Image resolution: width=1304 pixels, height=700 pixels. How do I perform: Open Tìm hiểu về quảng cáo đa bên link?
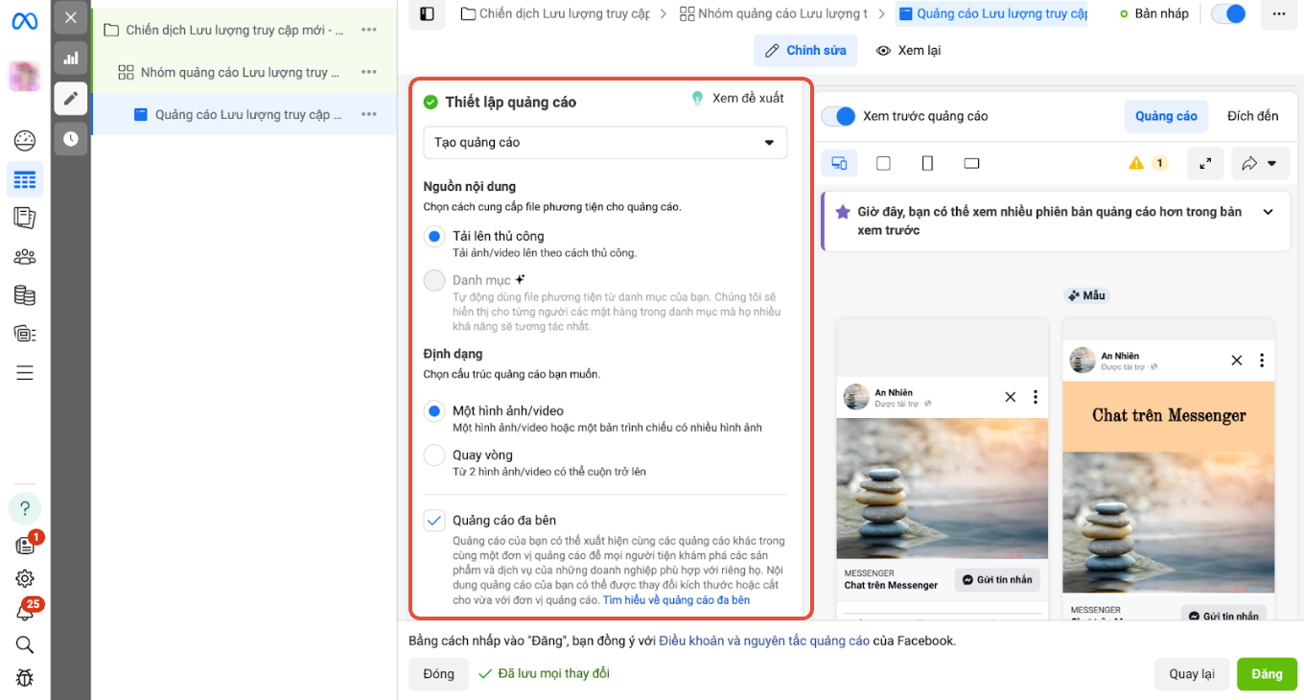point(676,600)
